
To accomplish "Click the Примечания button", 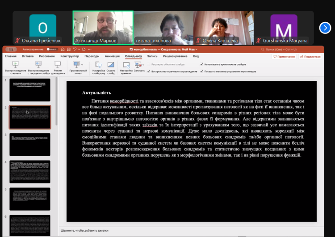I will [284, 57].
